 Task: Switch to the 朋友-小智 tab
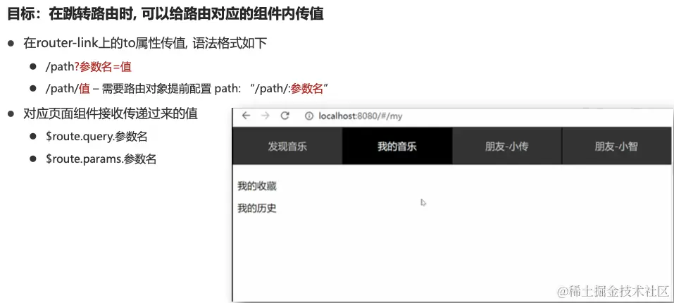pyautogui.click(x=616, y=146)
